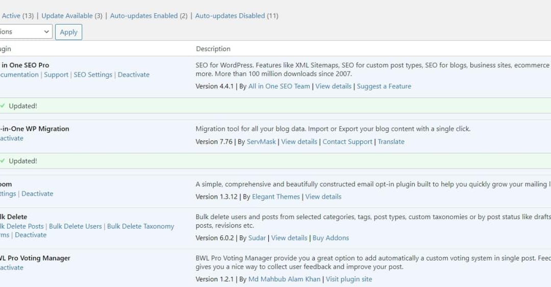
Task: Click the Translate link
Action: 391,142
